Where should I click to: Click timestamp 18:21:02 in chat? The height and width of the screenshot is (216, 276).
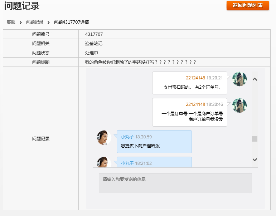click(x=144, y=163)
